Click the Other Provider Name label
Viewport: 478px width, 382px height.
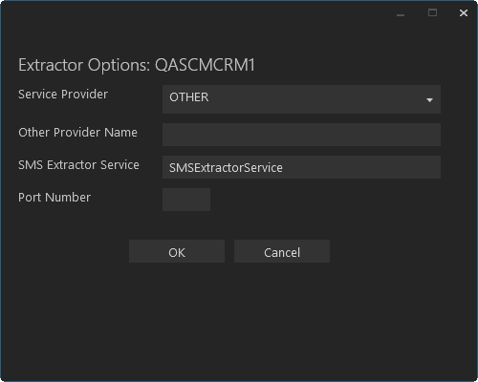click(77, 133)
